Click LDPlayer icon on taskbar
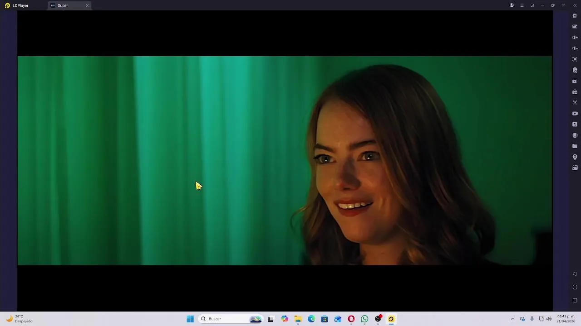Image resolution: width=581 pixels, height=326 pixels. point(391,319)
